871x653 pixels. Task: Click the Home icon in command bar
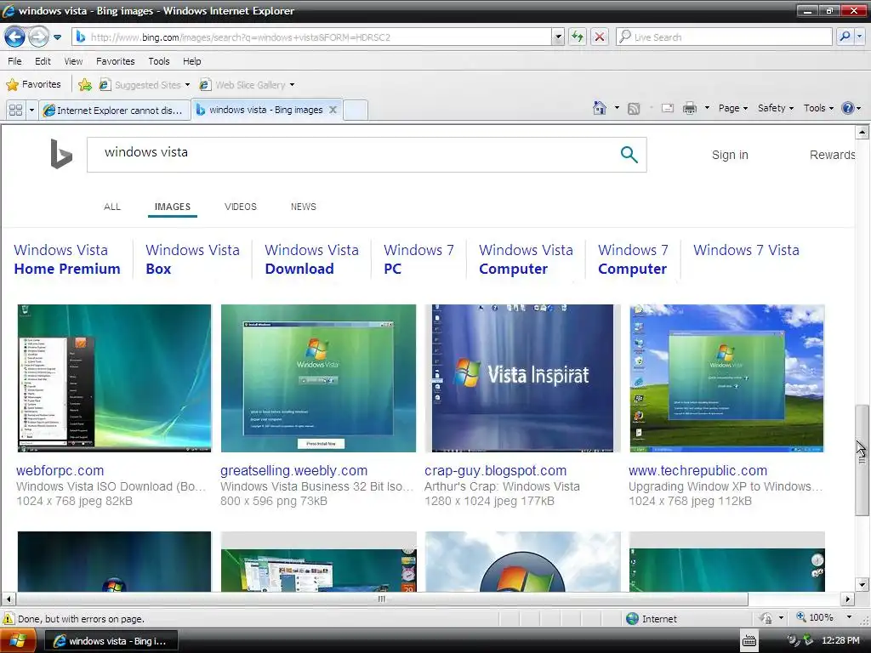click(x=600, y=108)
